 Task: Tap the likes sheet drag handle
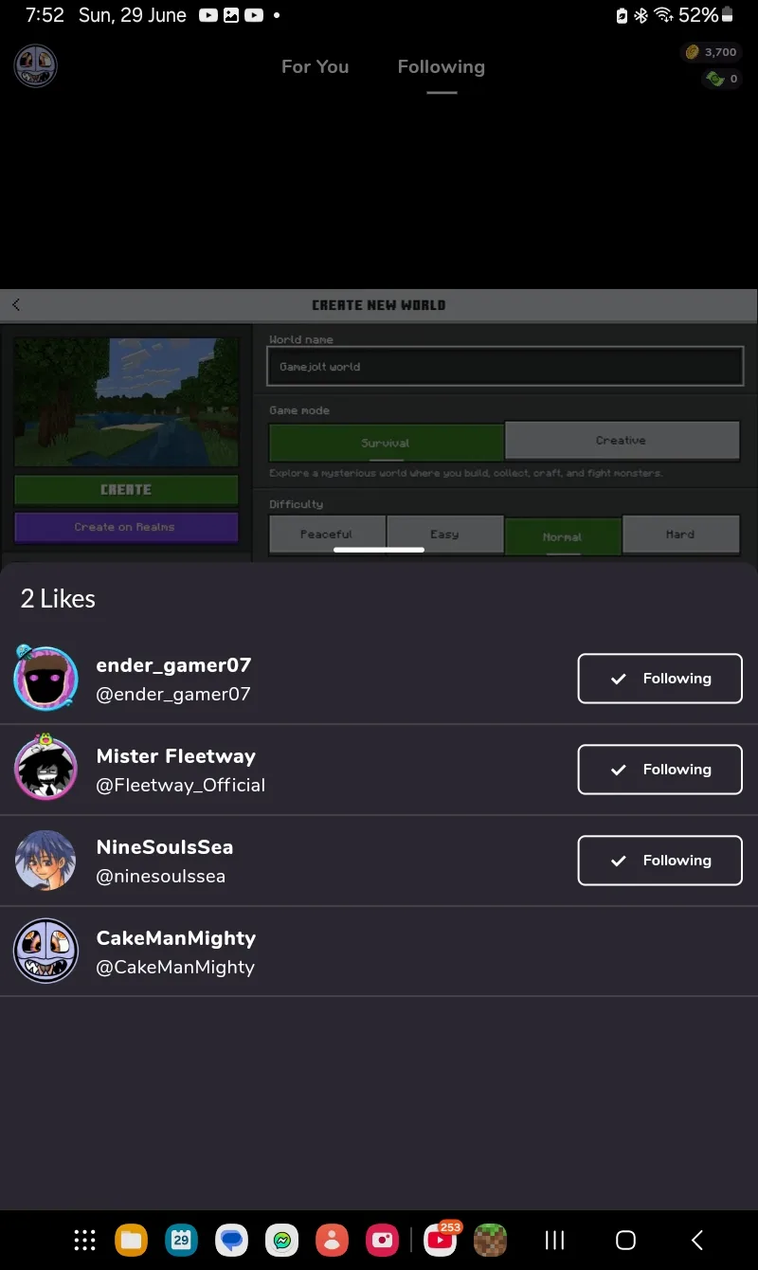coord(379,549)
